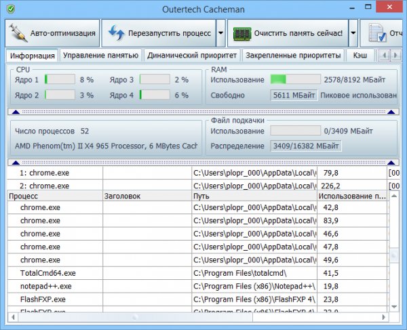Click the 5611 МБайт free memory field

(x=294, y=95)
